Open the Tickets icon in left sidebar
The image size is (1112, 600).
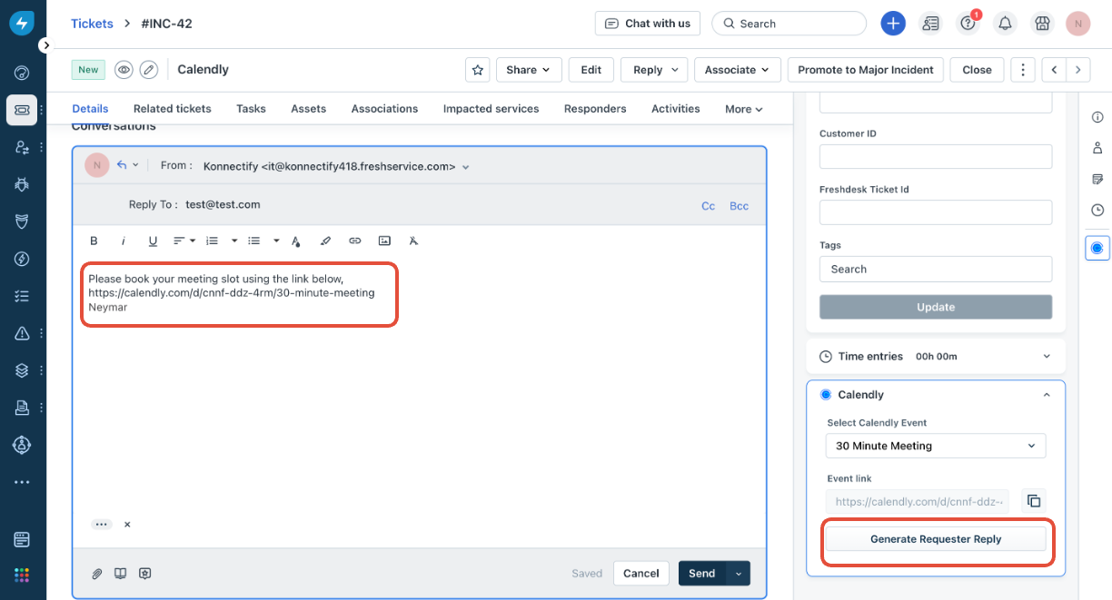pos(22,110)
